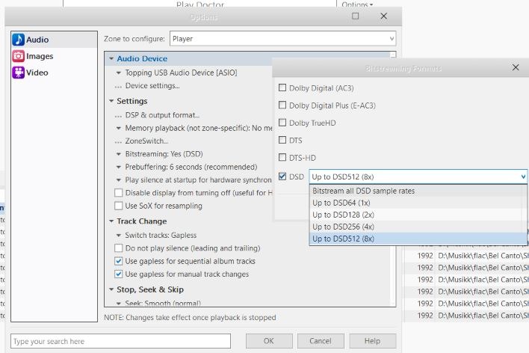Click the settings list scrollbar
This screenshot has height=353, width=529.
coord(393,179)
